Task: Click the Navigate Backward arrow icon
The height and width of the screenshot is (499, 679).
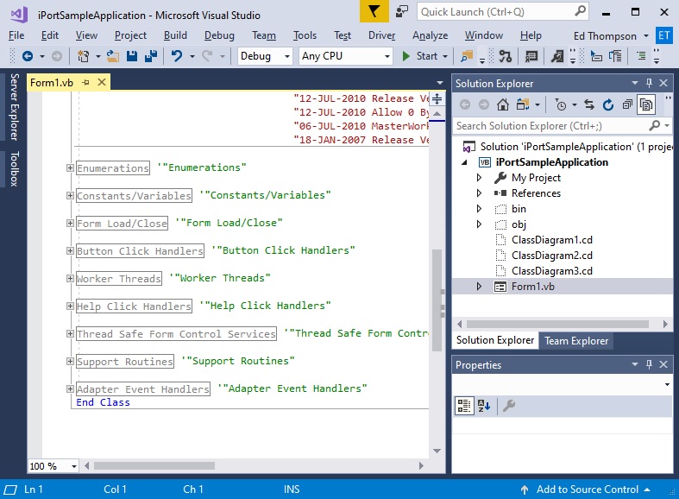Action: click(28, 56)
